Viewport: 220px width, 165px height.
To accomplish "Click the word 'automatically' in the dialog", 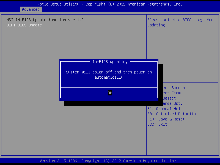I will pyautogui.click(x=109, y=77).
